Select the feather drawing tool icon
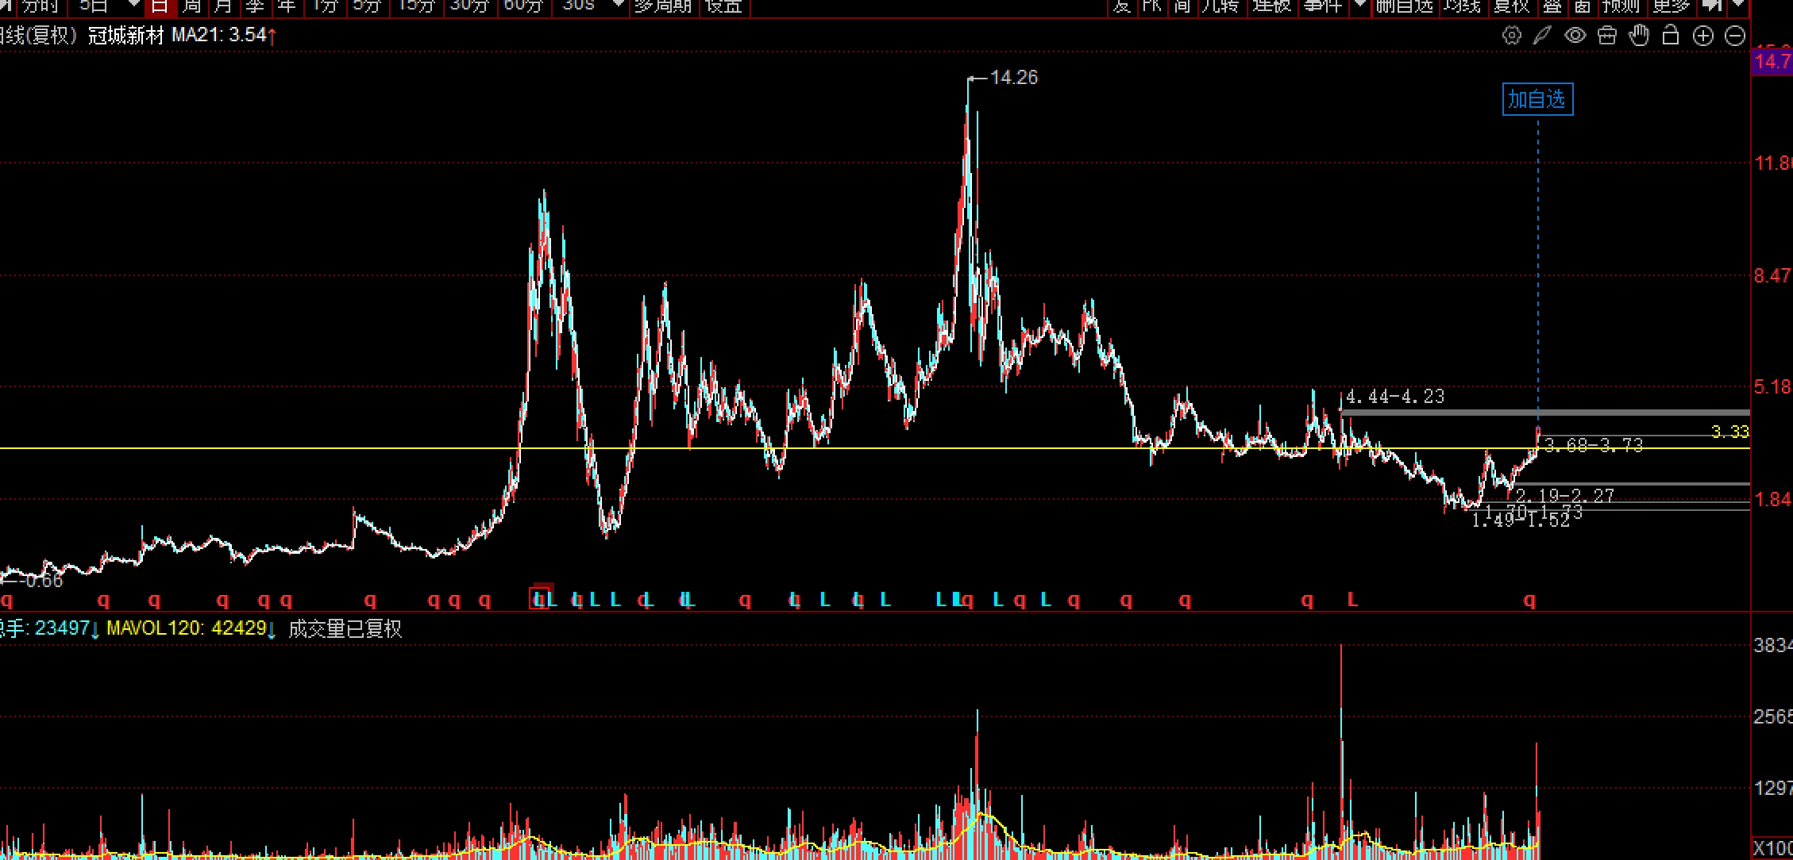Image resolution: width=1793 pixels, height=860 pixels. (1542, 36)
